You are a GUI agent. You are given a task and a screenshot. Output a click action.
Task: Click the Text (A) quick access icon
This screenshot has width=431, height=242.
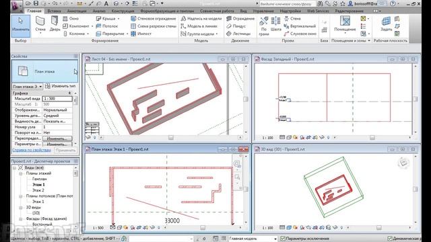tap(106, 3)
